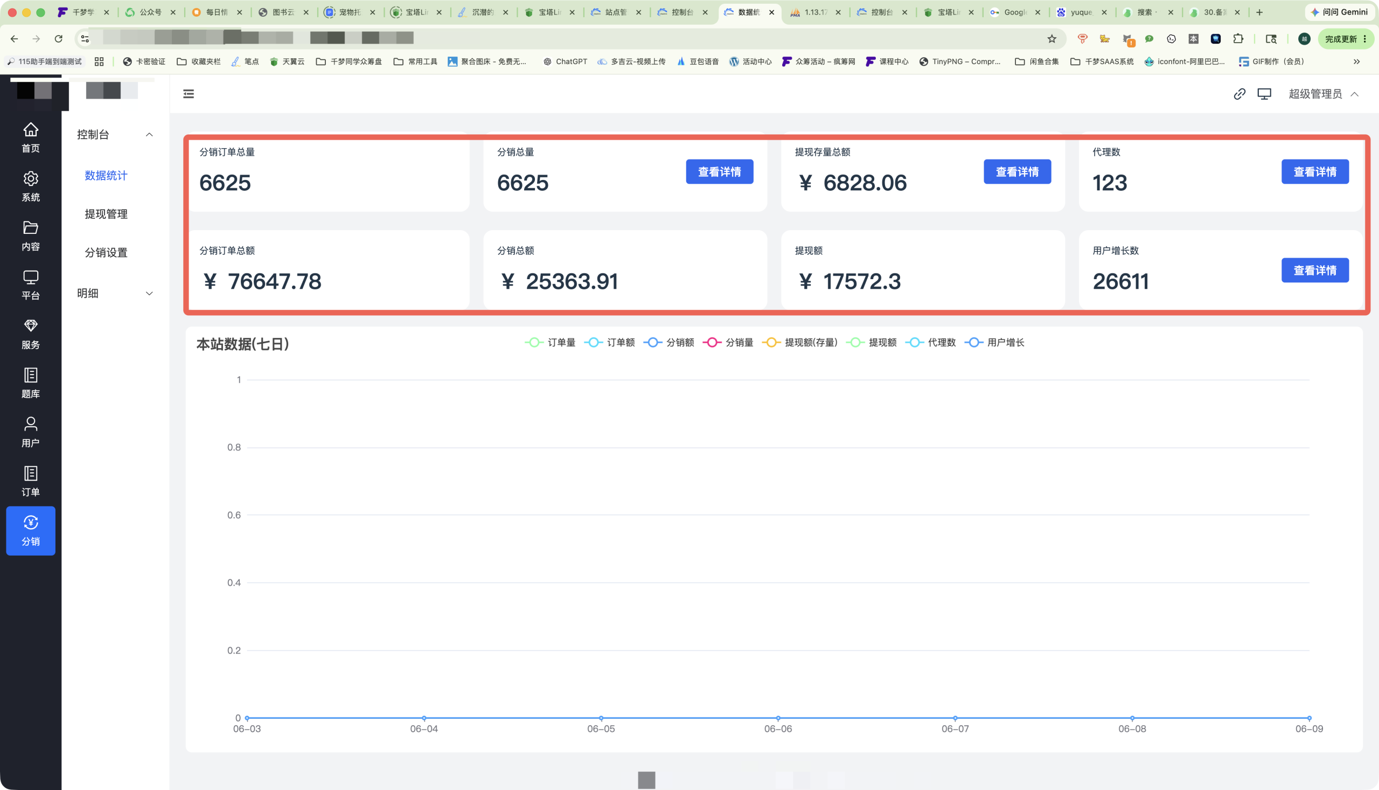This screenshot has height=790, width=1379.
Task: Click the 问问 Gemini button
Action: [1340, 12]
